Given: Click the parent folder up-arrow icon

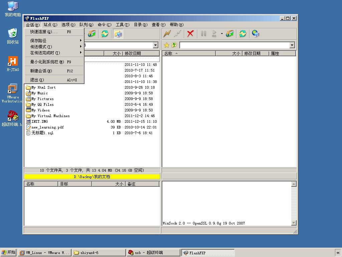Looking at the screenshot, I should [x=174, y=45].
